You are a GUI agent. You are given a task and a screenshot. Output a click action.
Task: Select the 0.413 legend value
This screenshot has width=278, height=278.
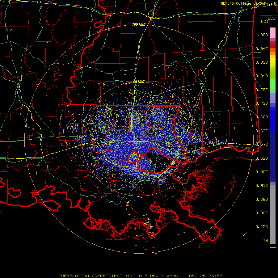point(262,186)
